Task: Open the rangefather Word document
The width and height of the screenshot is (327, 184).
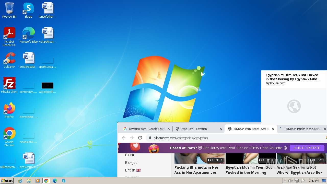Action: tap(48, 10)
